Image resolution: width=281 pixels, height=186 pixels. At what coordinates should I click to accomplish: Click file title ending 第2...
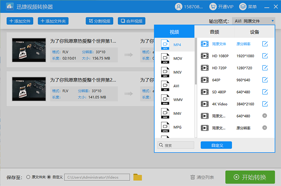[x=83, y=80]
